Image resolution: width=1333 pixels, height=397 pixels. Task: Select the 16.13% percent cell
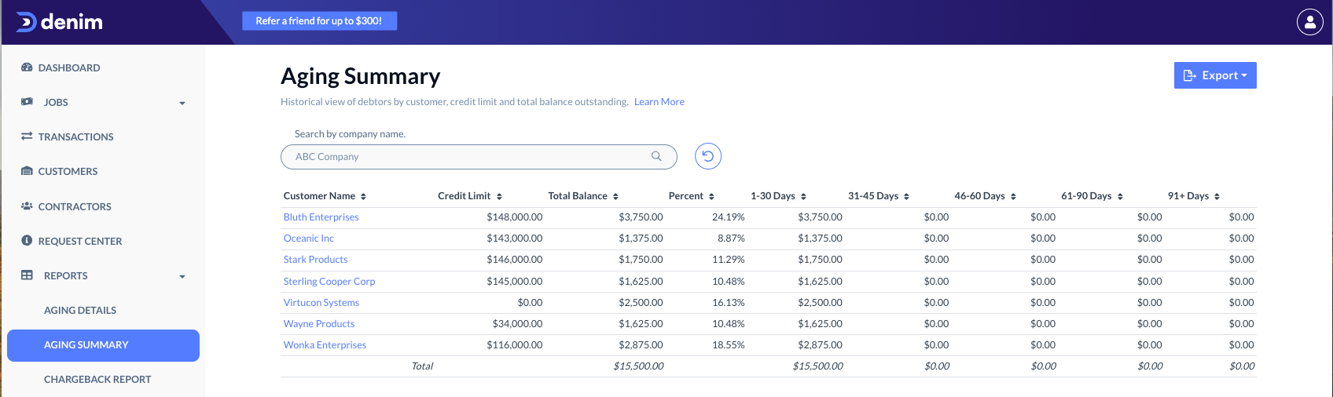[x=729, y=302]
